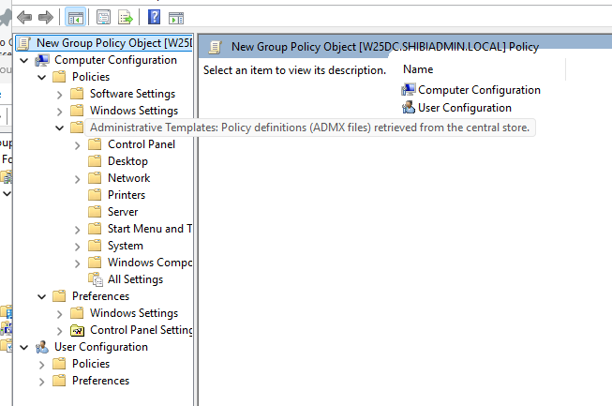612x406 pixels.
Task: Expand the Control Panel node
Action: coord(77,145)
